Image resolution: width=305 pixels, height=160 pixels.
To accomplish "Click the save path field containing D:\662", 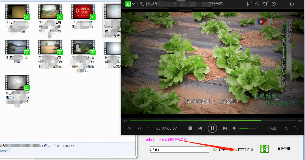I will 179,150.
